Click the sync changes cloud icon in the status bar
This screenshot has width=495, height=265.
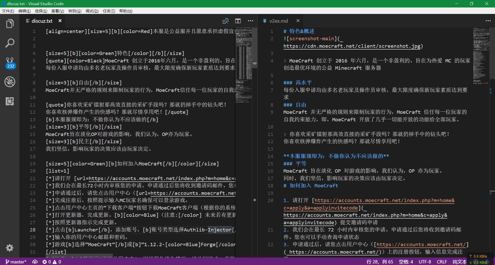pos(35,262)
